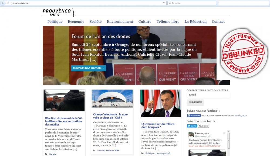Viewport: 270px width, 156px height.
Task: Click the Politique category link under Hungarian article
Action: pyautogui.click(x=150, y=153)
